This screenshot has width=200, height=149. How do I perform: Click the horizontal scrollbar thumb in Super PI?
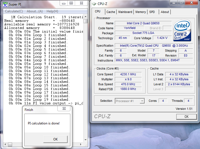[x=10, y=145]
